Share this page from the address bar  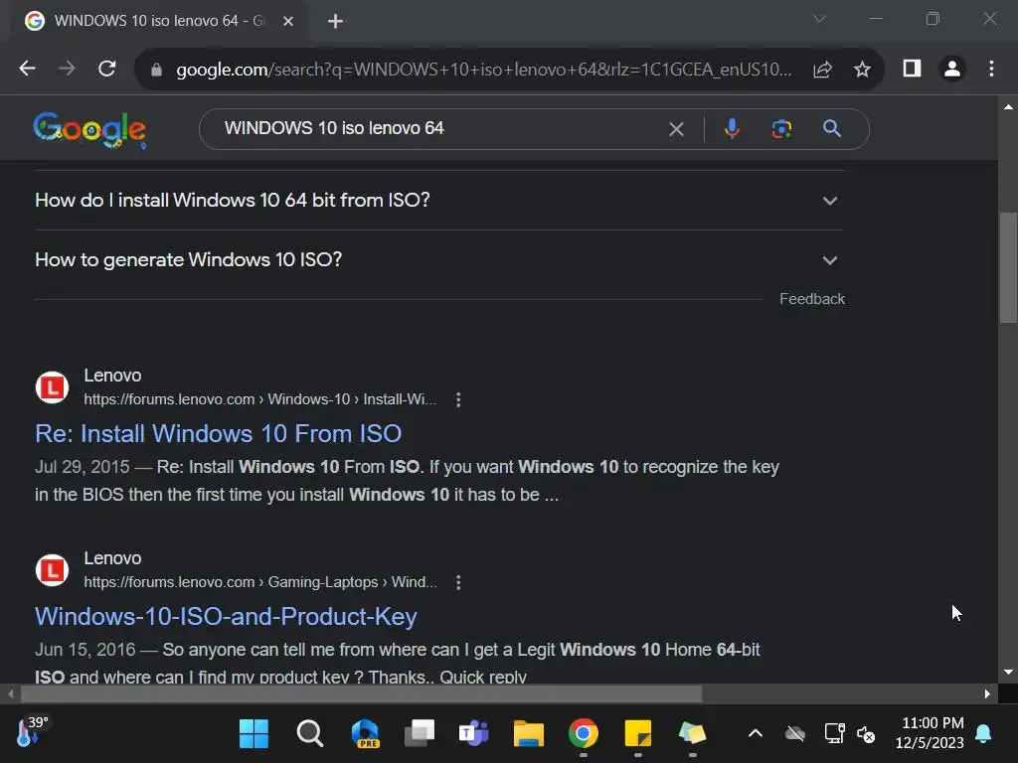tap(822, 70)
